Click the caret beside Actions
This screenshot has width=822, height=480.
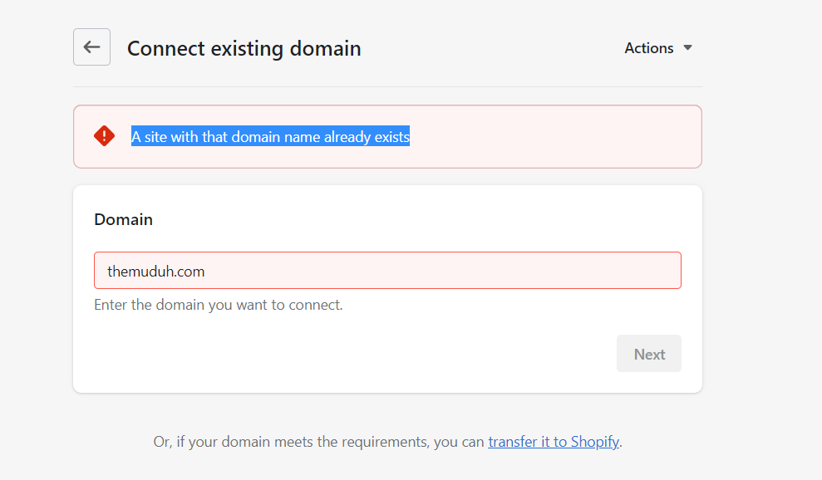687,48
